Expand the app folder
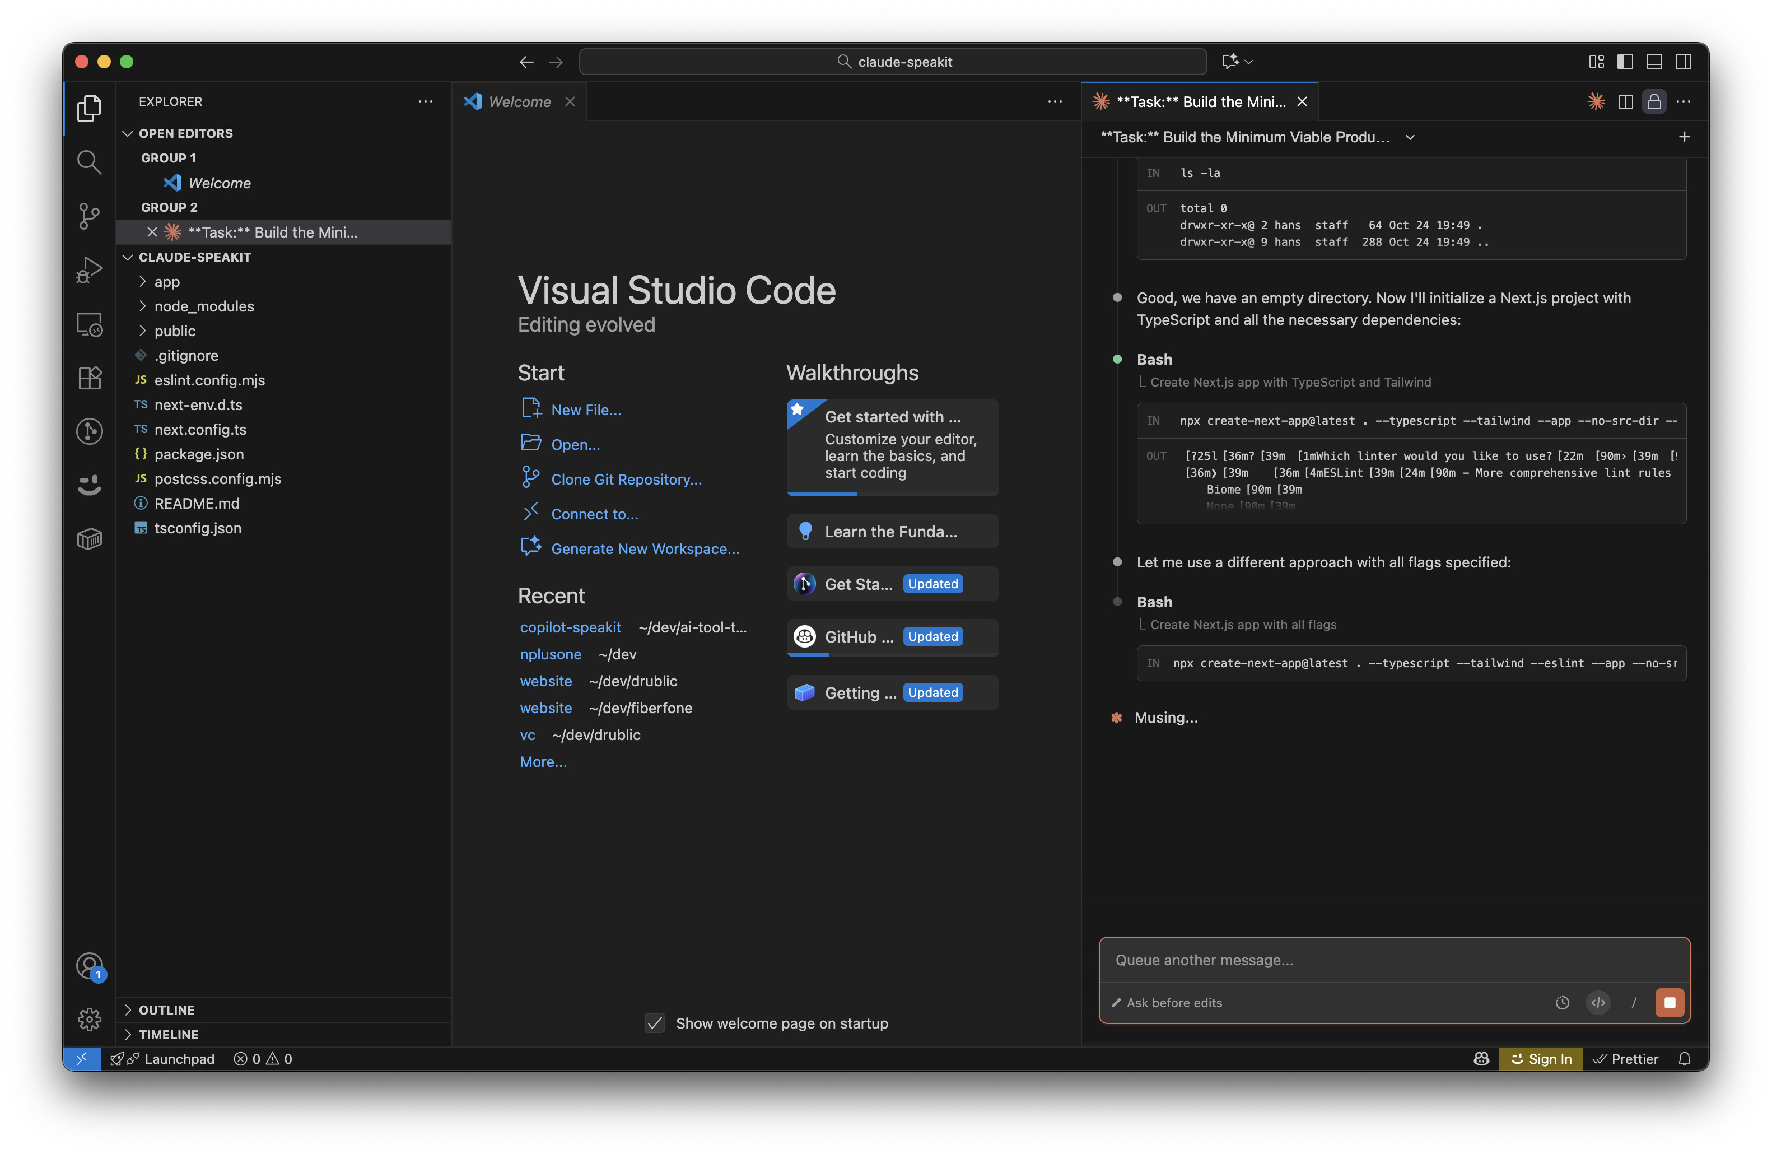1772x1154 pixels. pos(167,281)
